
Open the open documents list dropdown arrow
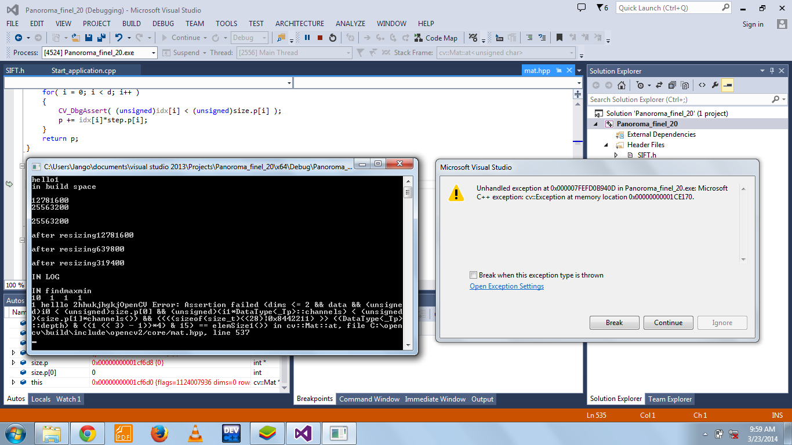(x=579, y=71)
